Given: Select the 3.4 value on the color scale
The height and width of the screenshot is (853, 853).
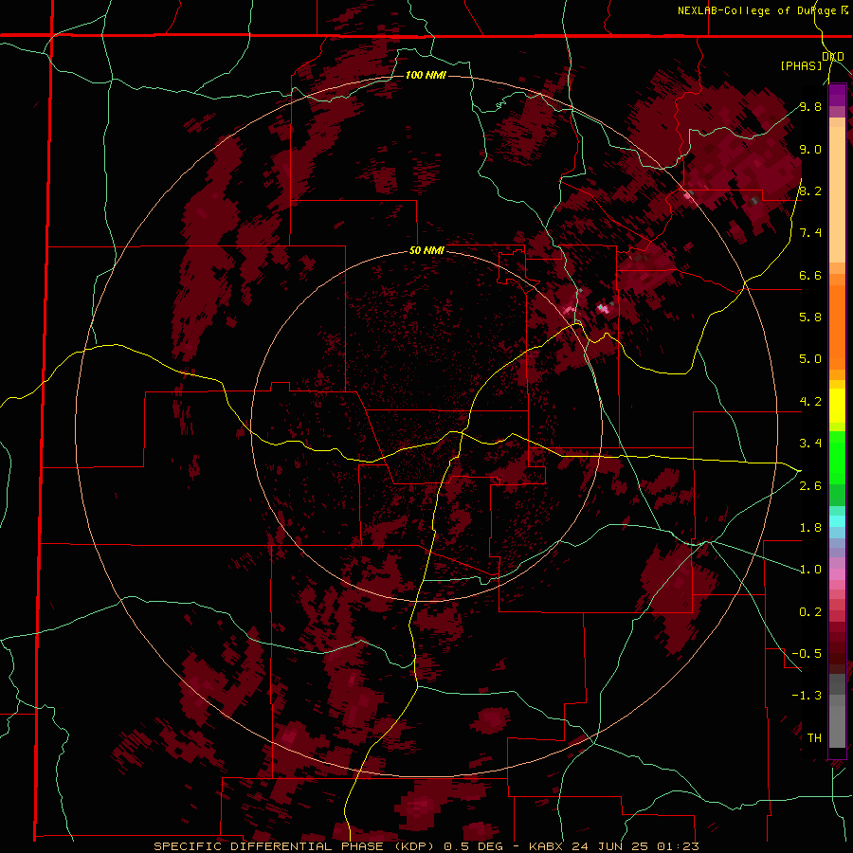Looking at the screenshot, I should [810, 444].
